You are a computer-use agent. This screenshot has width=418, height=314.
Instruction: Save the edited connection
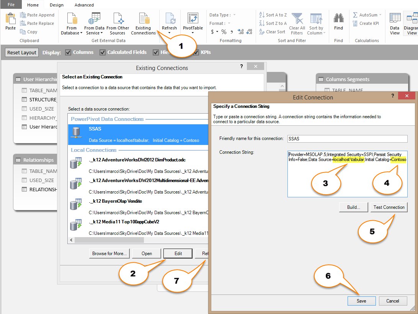tap(361, 301)
